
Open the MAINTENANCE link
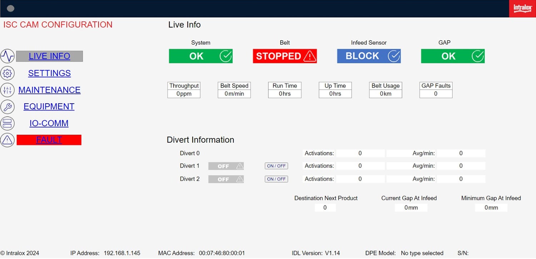(49, 90)
